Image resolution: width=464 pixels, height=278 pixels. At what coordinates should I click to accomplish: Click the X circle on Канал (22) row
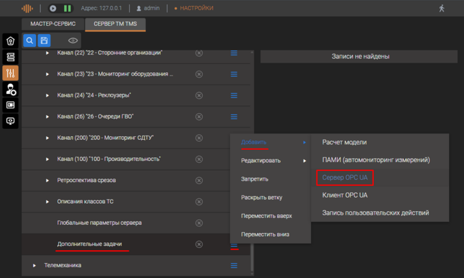(199, 53)
